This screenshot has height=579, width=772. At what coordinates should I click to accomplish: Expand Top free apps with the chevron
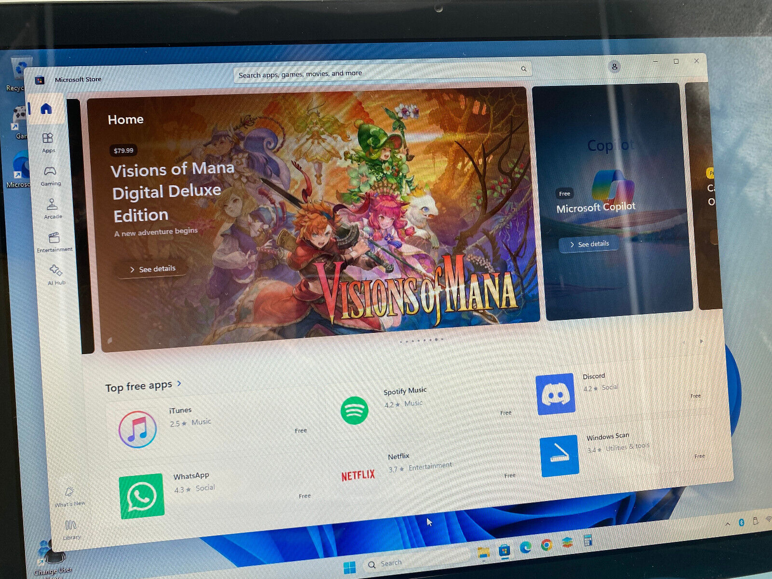(179, 383)
